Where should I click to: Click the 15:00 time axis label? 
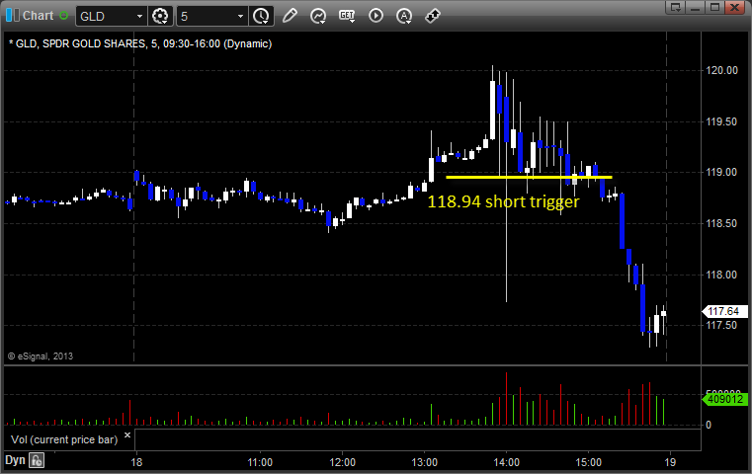click(589, 462)
